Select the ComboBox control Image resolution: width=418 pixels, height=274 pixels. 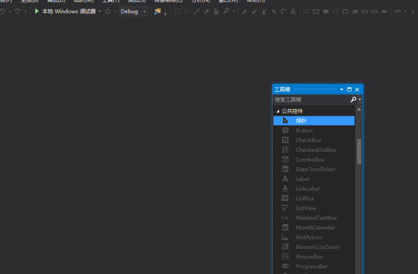[x=309, y=160]
